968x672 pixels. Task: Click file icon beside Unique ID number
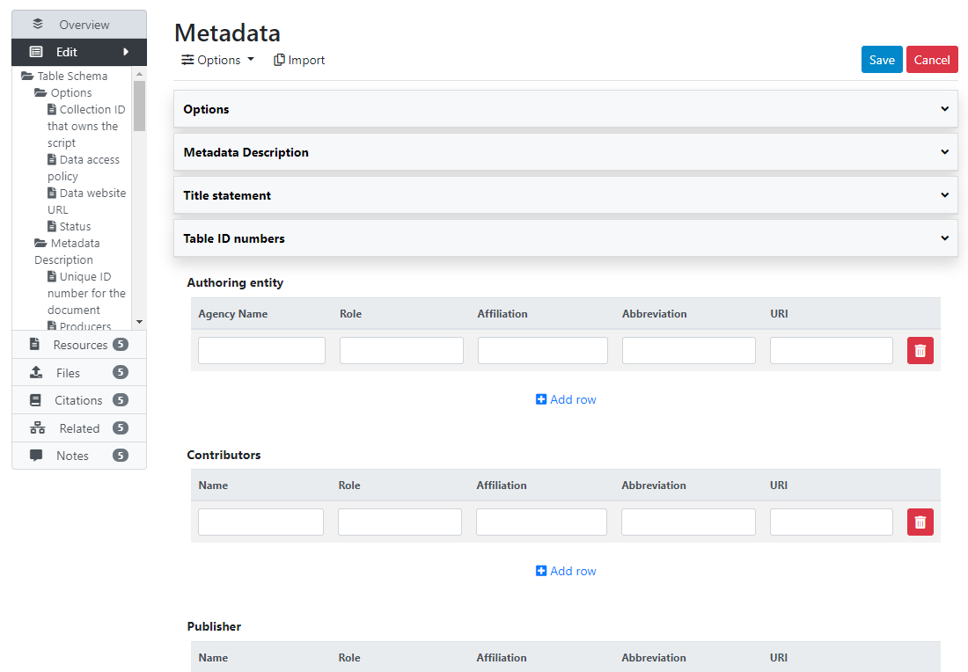point(52,276)
